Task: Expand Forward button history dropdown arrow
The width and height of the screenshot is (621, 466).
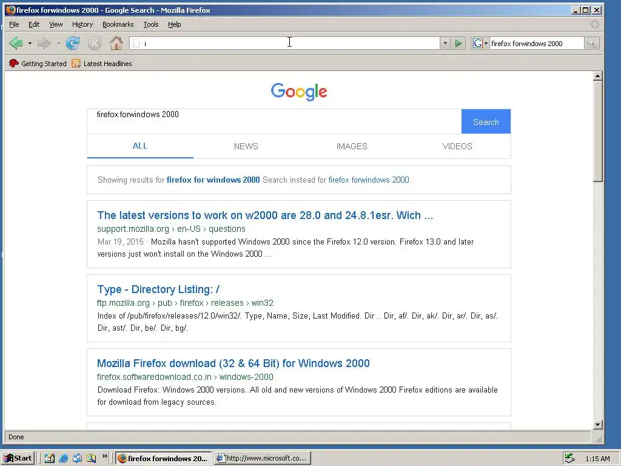Action: click(x=58, y=43)
